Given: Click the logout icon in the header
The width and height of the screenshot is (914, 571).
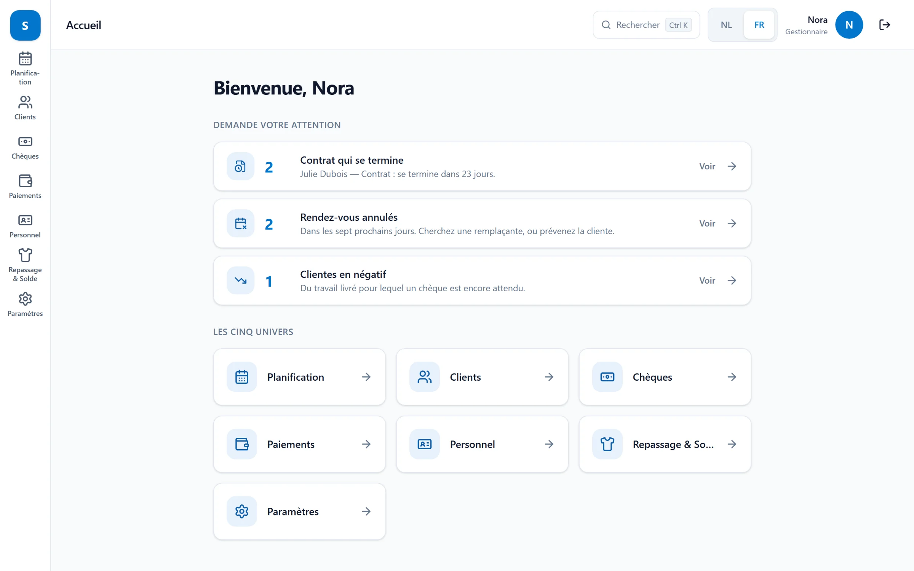Looking at the screenshot, I should pyautogui.click(x=884, y=25).
